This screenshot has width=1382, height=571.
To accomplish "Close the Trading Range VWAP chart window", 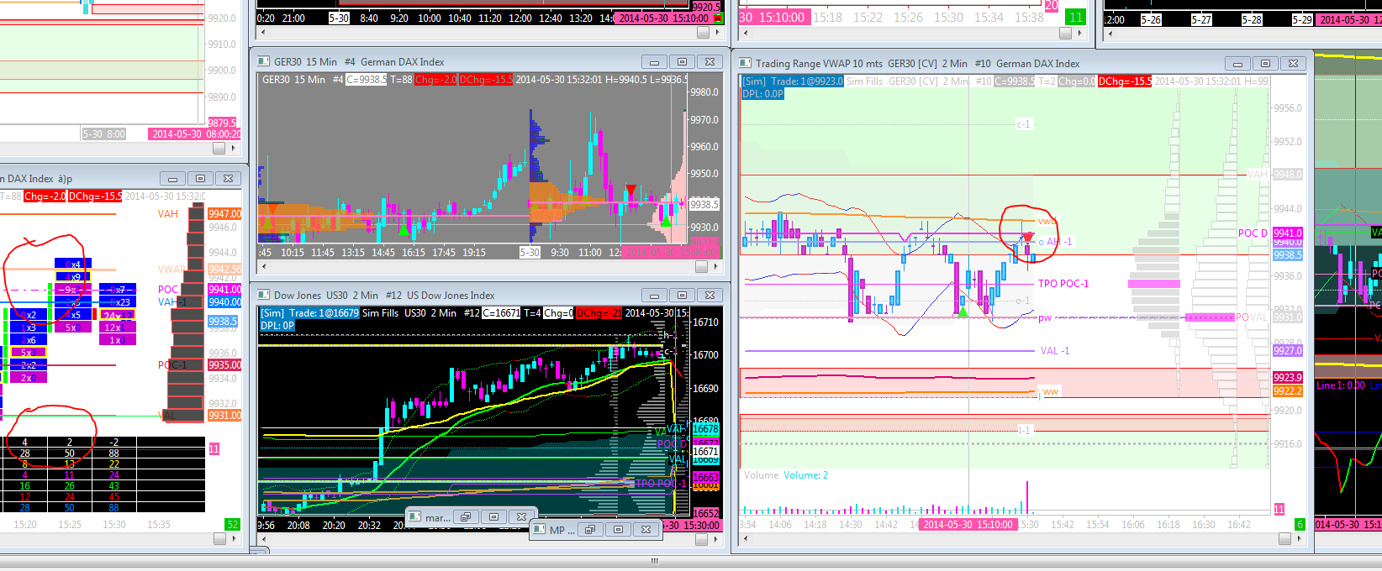I will coord(1293,64).
